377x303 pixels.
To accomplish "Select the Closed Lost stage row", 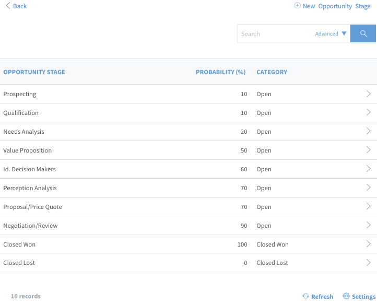I will (x=188, y=263).
